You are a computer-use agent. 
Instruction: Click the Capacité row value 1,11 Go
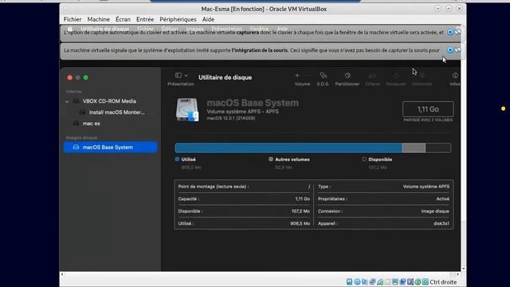point(303,199)
